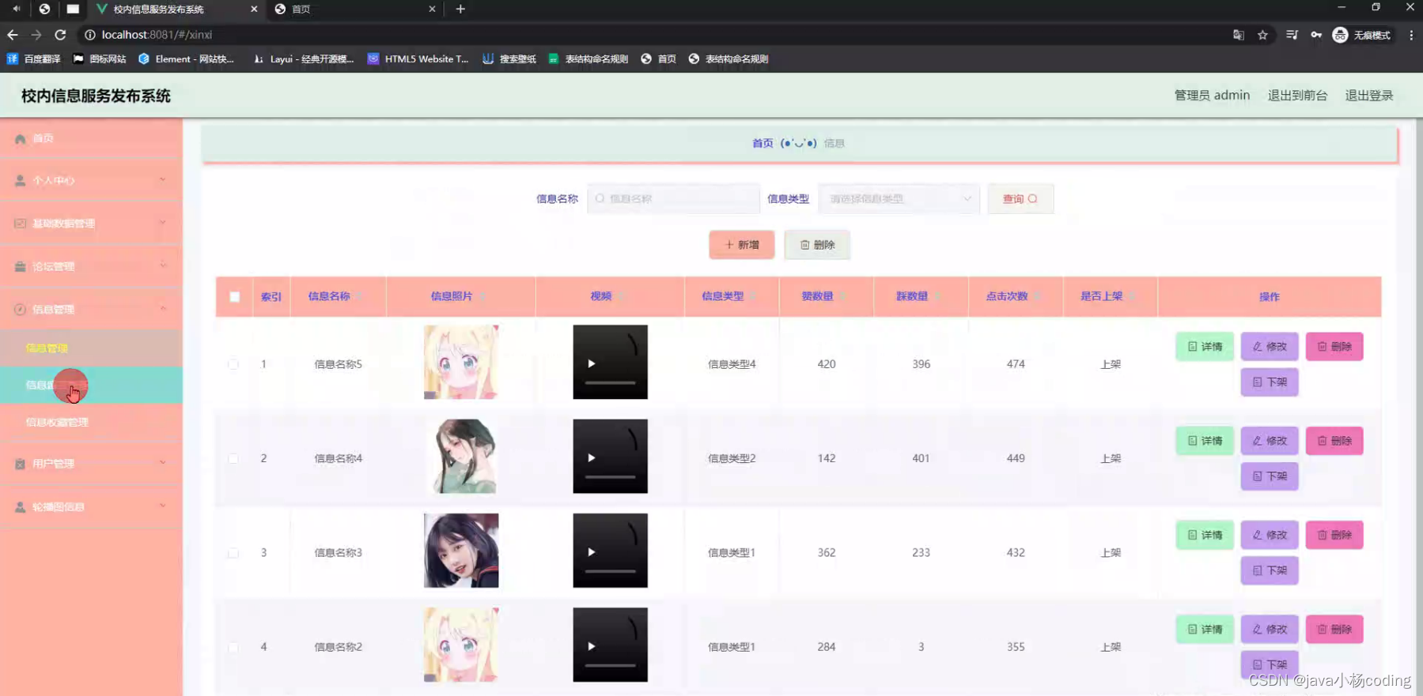Click the 管理员 admin label
The width and height of the screenshot is (1423, 696).
pos(1212,96)
